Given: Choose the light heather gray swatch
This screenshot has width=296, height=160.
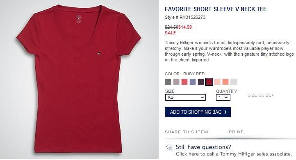Looking at the screenshot, I should 176,82.
